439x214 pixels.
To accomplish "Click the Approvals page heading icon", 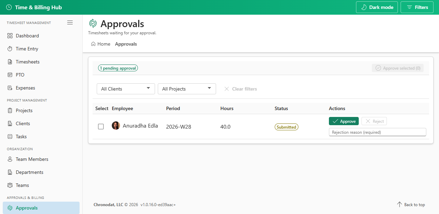I will (93, 23).
